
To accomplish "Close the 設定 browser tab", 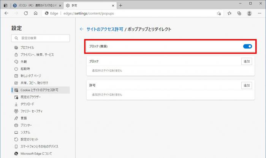I will pyautogui.click(x=113, y=6).
